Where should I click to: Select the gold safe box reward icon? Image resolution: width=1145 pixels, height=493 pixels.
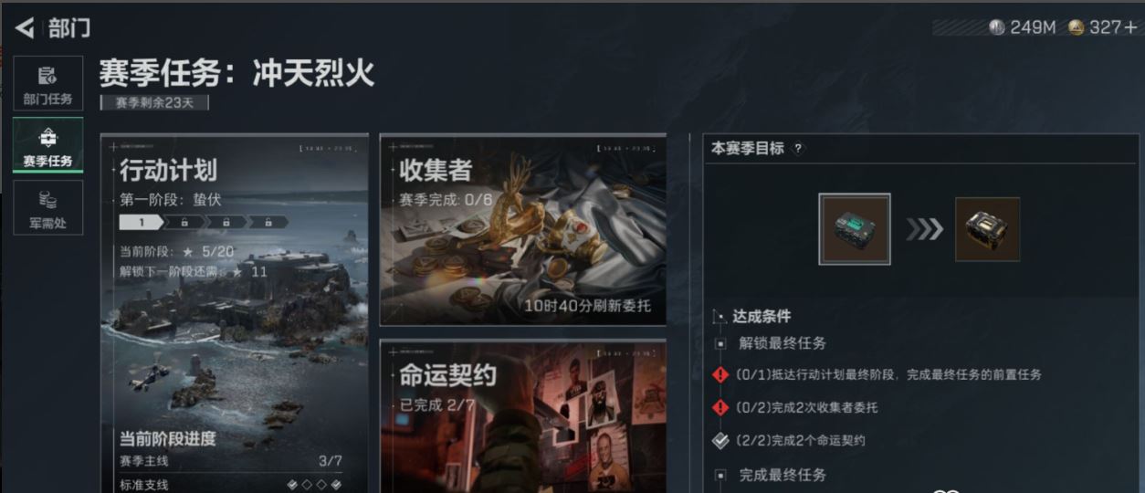coord(988,229)
